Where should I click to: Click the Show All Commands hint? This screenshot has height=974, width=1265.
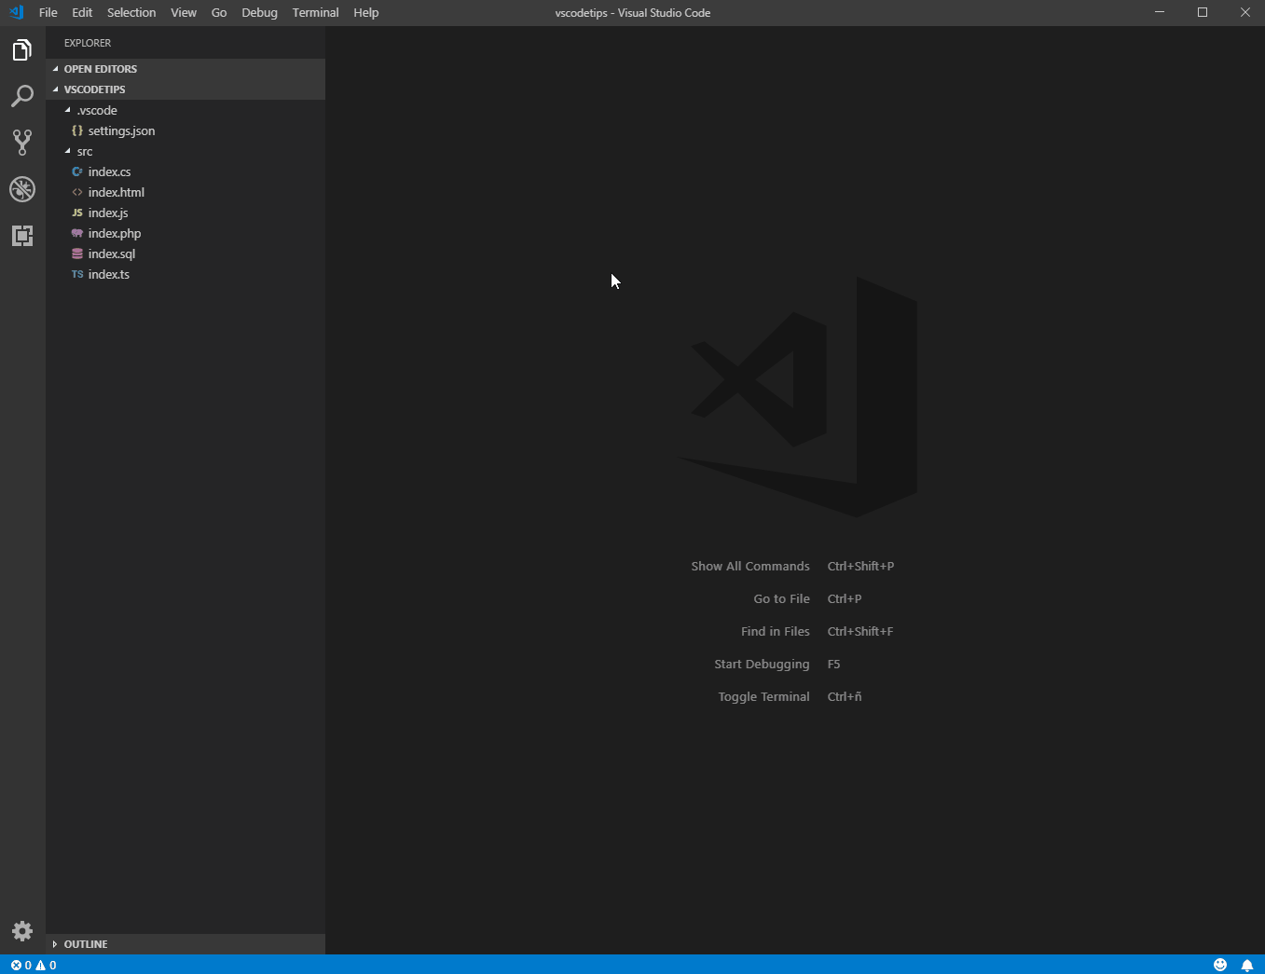tap(750, 566)
